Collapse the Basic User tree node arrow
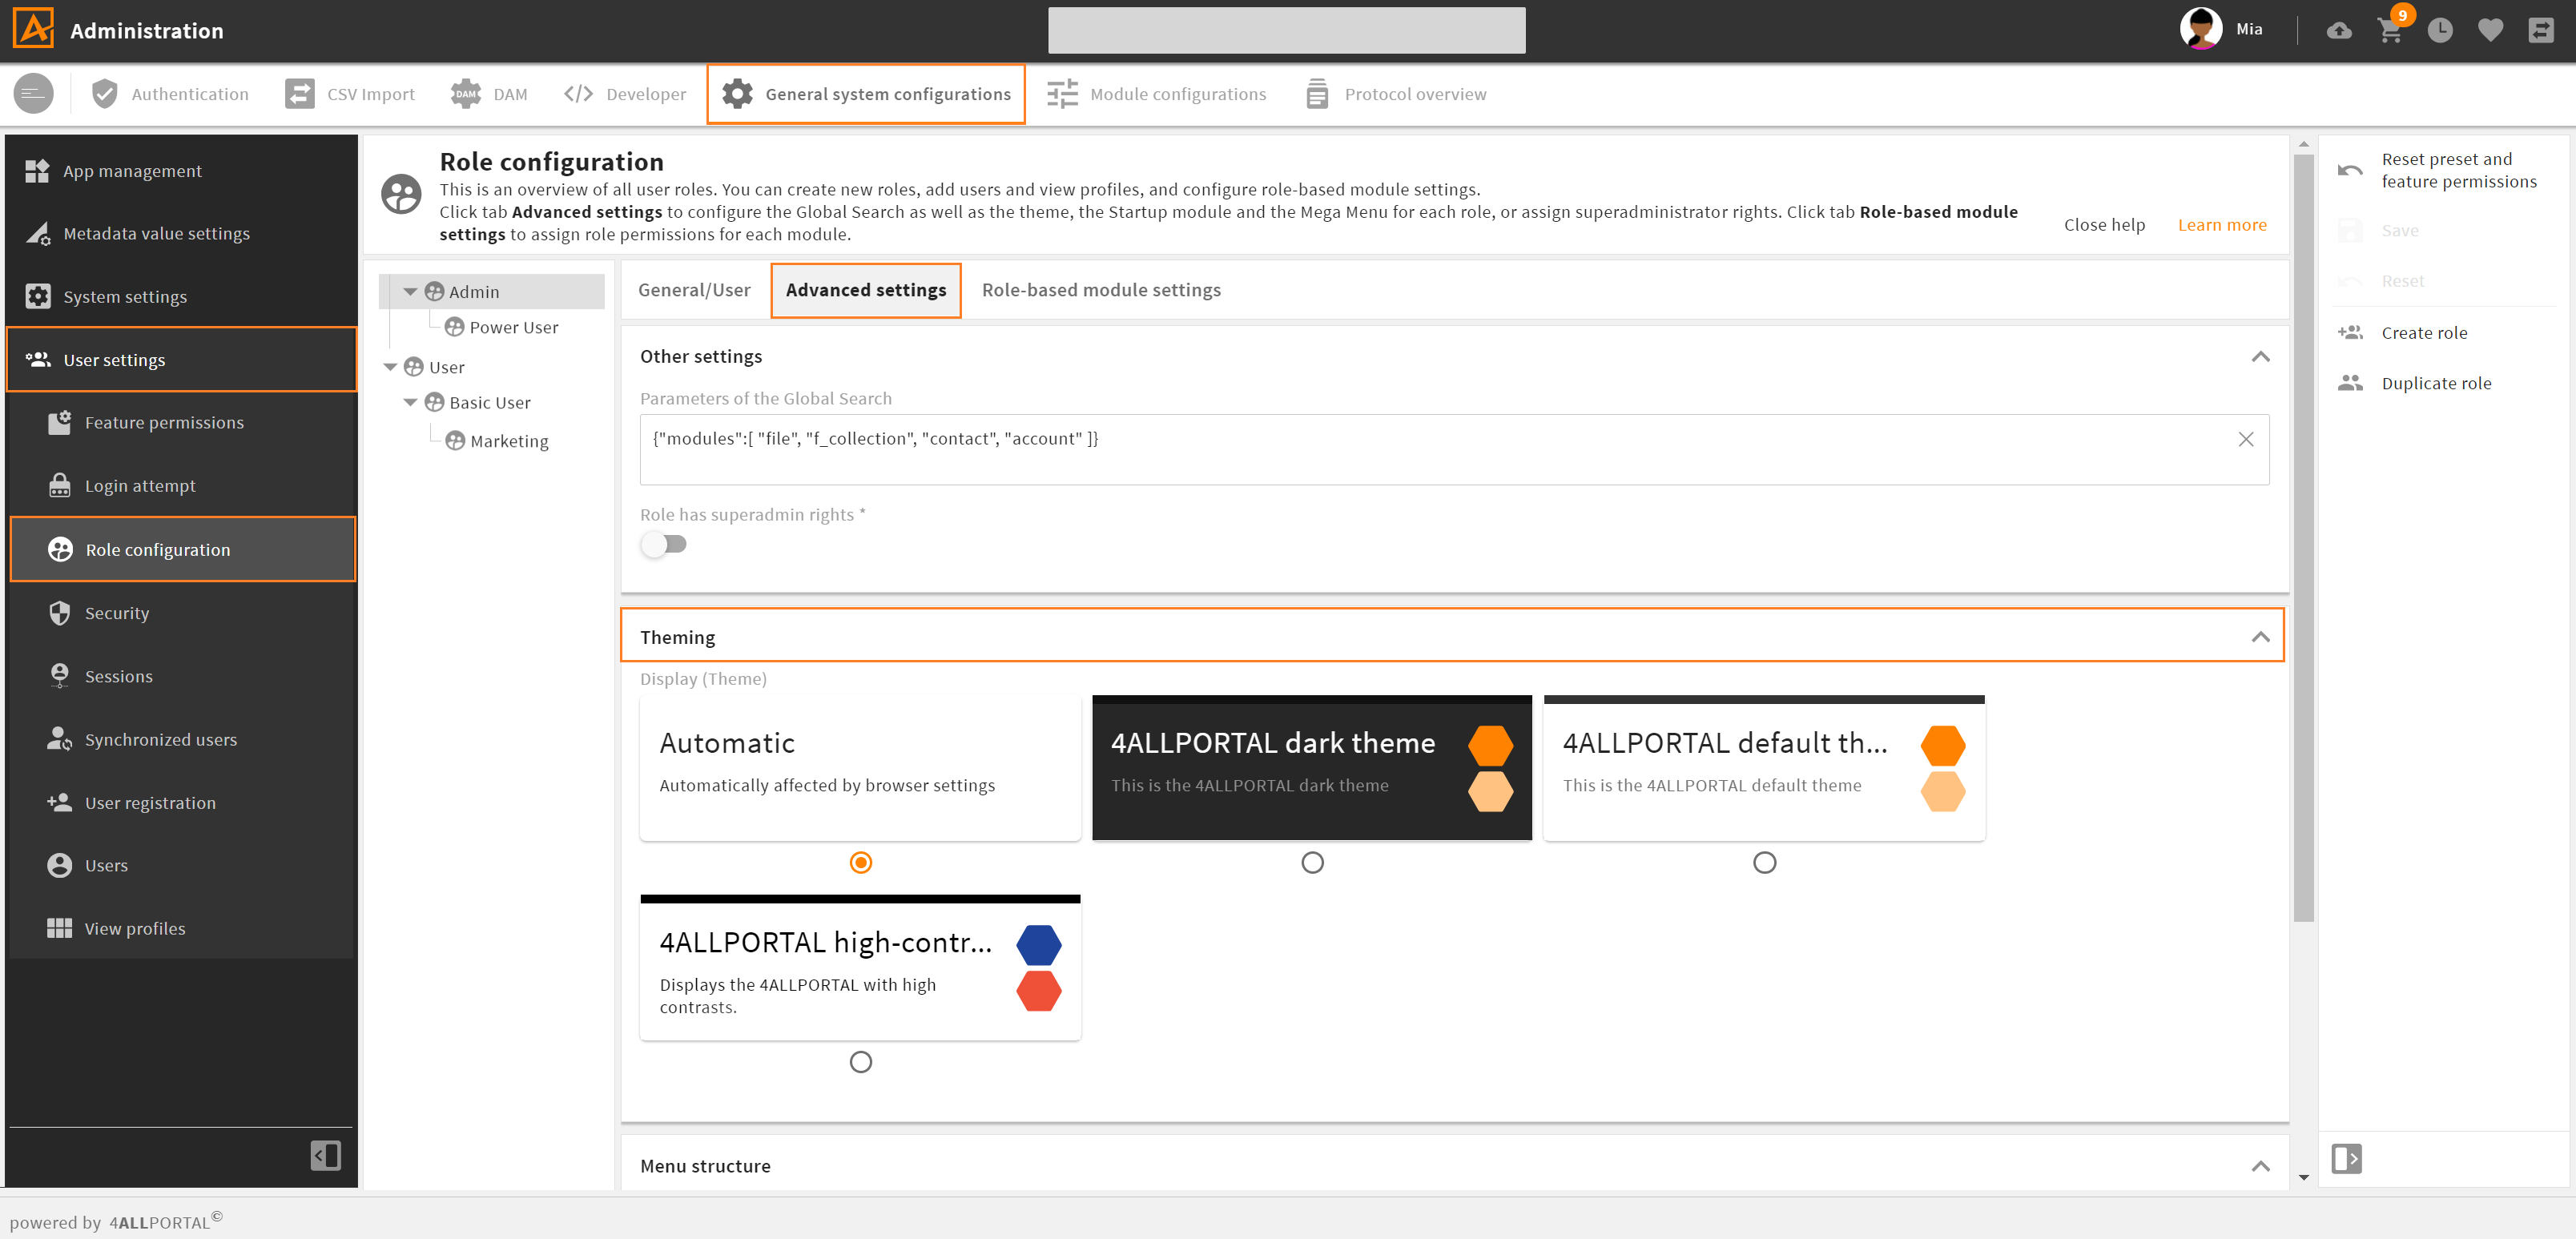The image size is (2576, 1239). coord(410,402)
